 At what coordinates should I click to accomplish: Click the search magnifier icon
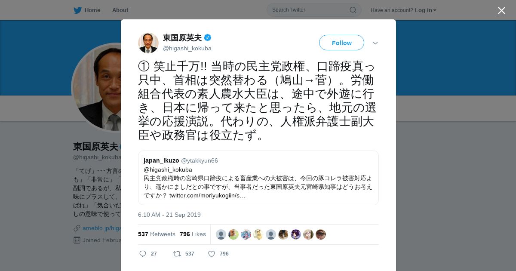[353, 10]
